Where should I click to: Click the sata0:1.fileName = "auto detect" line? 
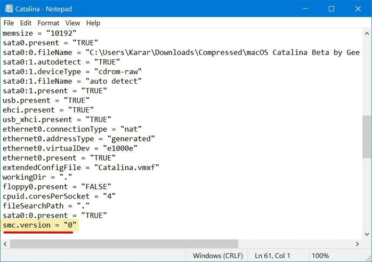[x=72, y=81]
